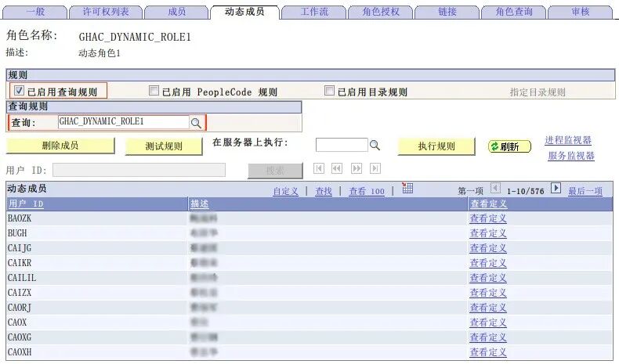The width and height of the screenshot is (619, 364).
Task: Open 查看定义 for user CAORJ
Action: (x=488, y=308)
